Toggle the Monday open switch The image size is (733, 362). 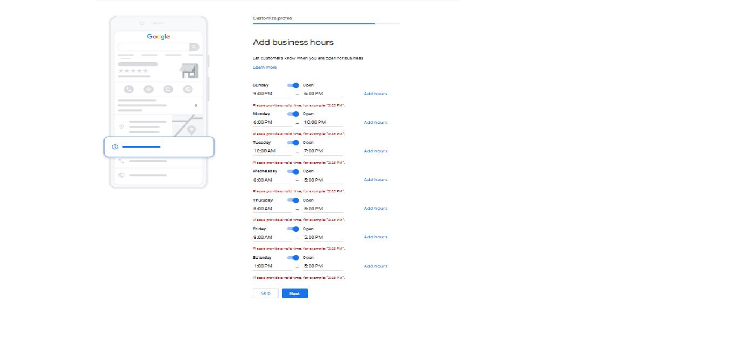tap(293, 114)
